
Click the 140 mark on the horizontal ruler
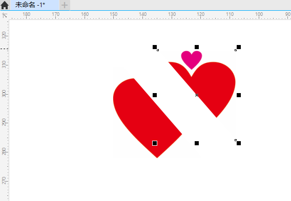tap(143, 14)
